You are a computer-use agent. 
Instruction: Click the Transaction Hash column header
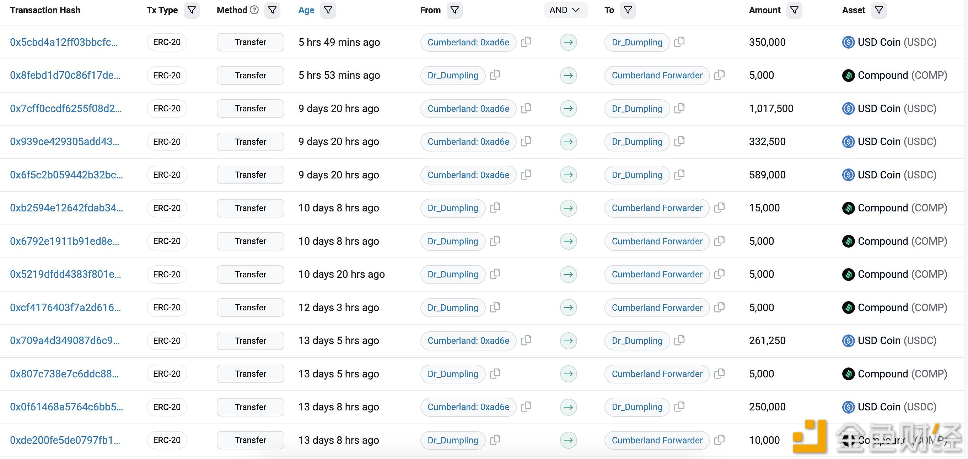coord(45,10)
